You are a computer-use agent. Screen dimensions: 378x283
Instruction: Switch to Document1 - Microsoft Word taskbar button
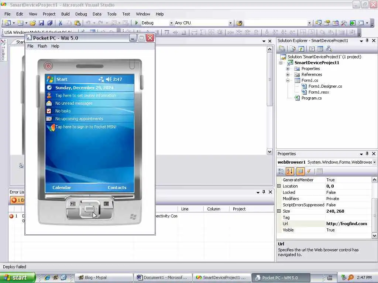(163, 277)
